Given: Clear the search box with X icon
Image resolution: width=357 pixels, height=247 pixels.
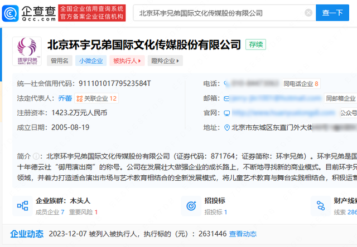Looking at the screenshot, I should (308, 13).
